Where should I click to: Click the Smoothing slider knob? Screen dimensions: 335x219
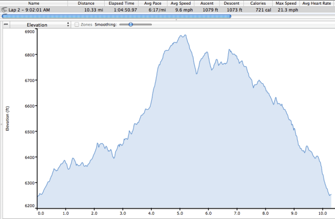pyautogui.click(x=130, y=25)
